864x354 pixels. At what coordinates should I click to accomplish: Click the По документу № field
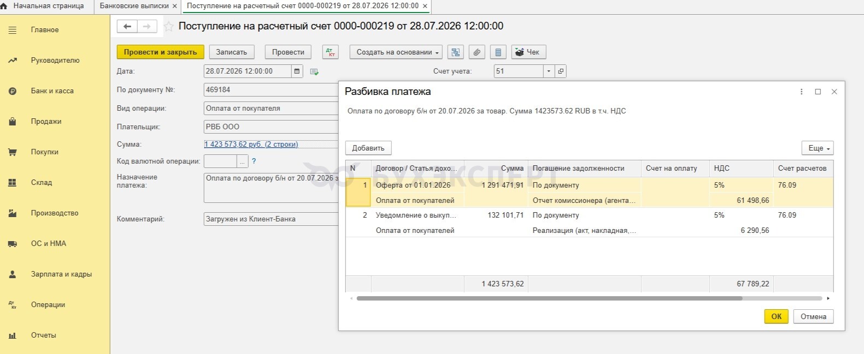click(271, 90)
